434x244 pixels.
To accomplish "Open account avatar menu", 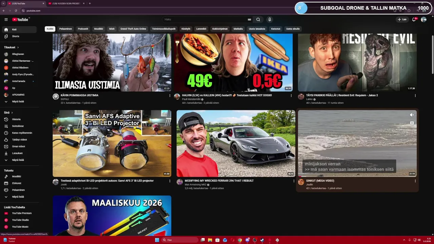I will 423,19.
